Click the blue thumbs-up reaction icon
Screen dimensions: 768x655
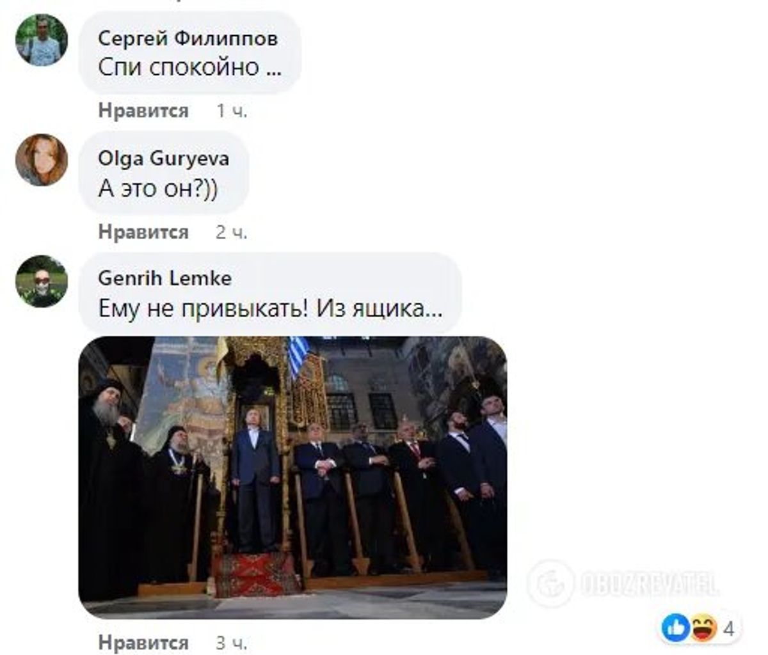pyautogui.click(x=675, y=629)
